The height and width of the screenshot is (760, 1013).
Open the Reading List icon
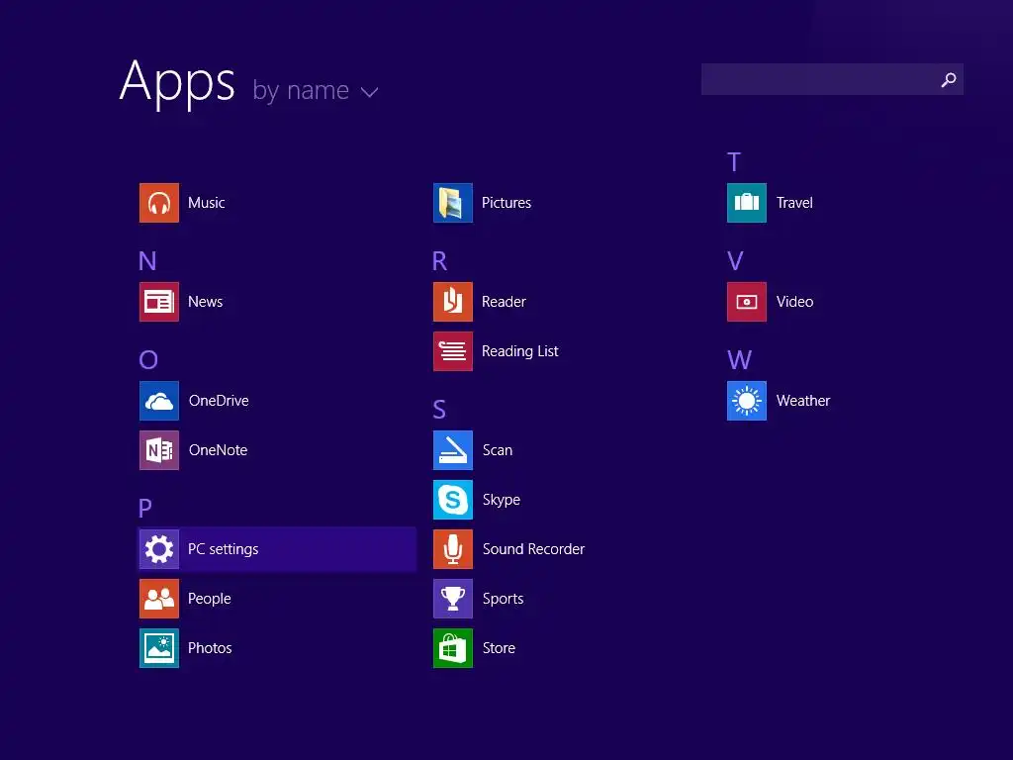(453, 351)
